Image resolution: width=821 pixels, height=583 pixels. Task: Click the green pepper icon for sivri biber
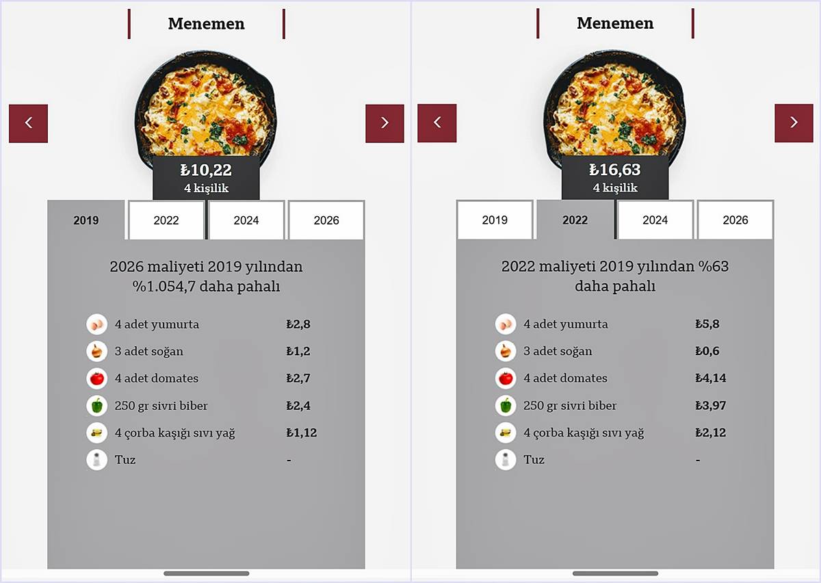pos(96,406)
